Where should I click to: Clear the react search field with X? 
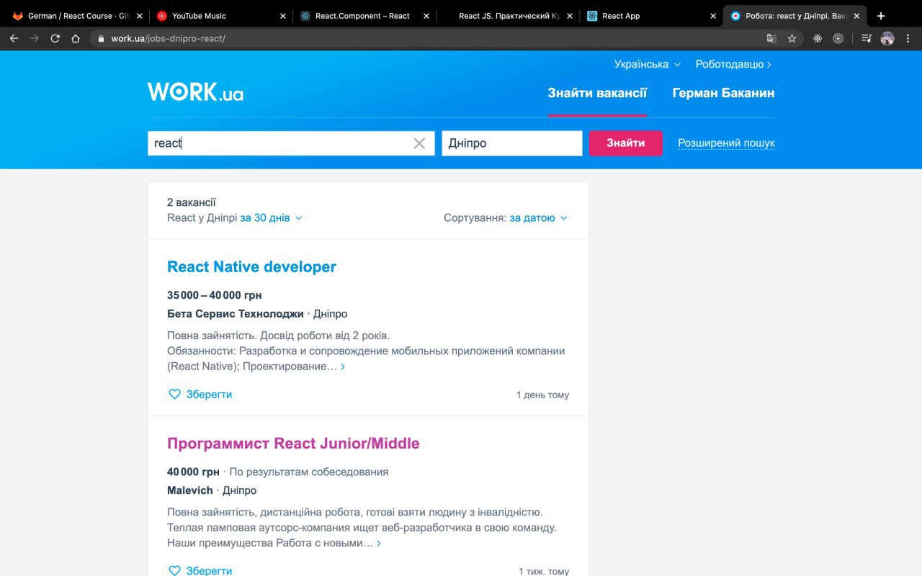[x=419, y=143]
